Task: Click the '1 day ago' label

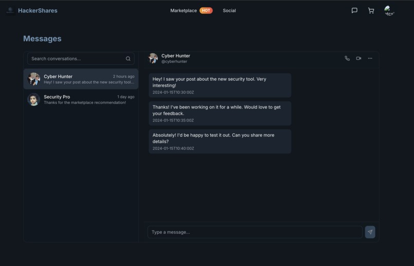Action: point(126,97)
